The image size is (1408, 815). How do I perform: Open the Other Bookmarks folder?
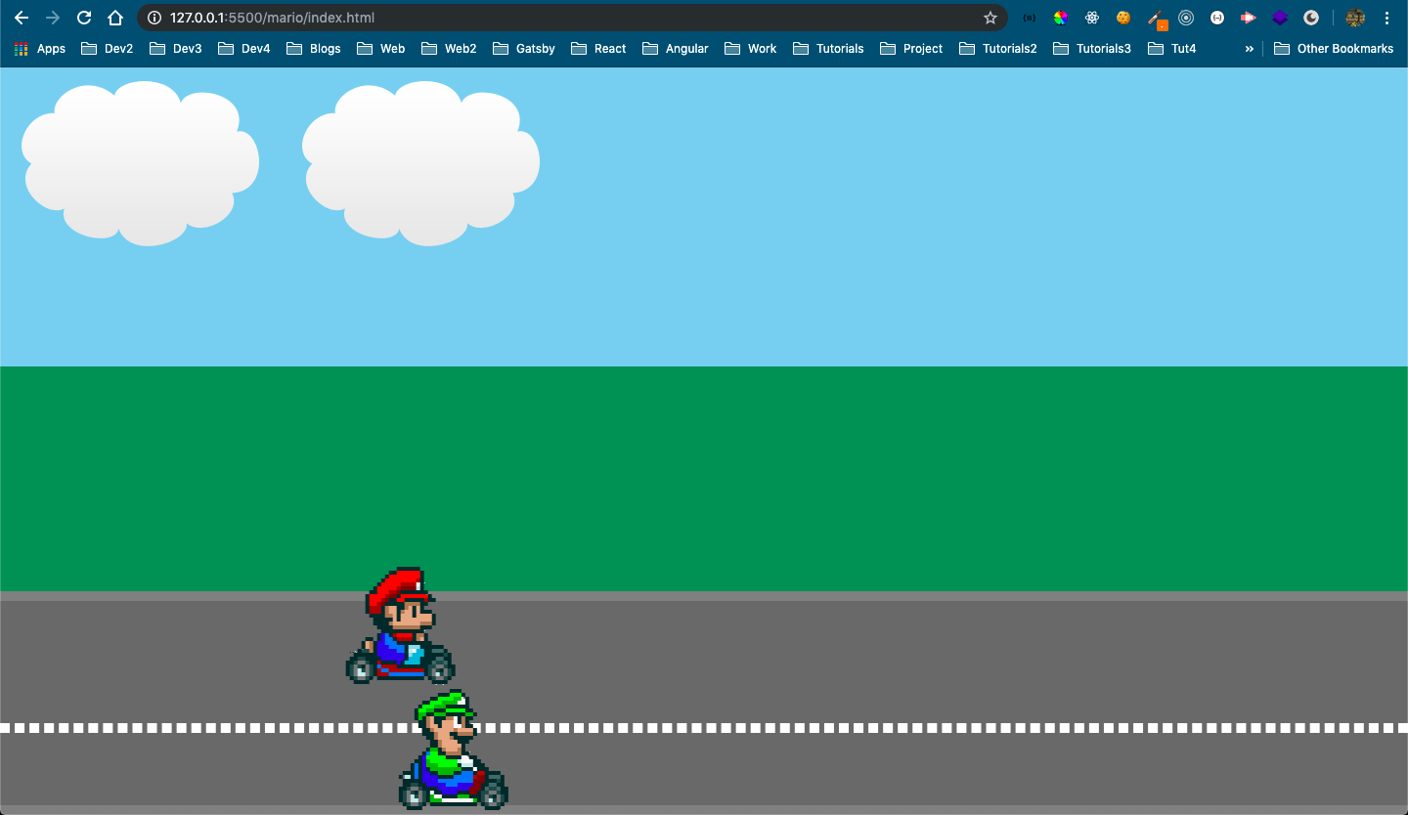(1334, 48)
